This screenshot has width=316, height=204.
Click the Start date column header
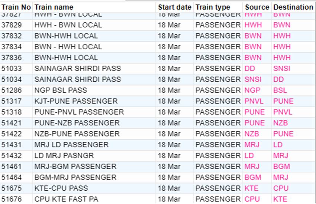coord(174,7)
